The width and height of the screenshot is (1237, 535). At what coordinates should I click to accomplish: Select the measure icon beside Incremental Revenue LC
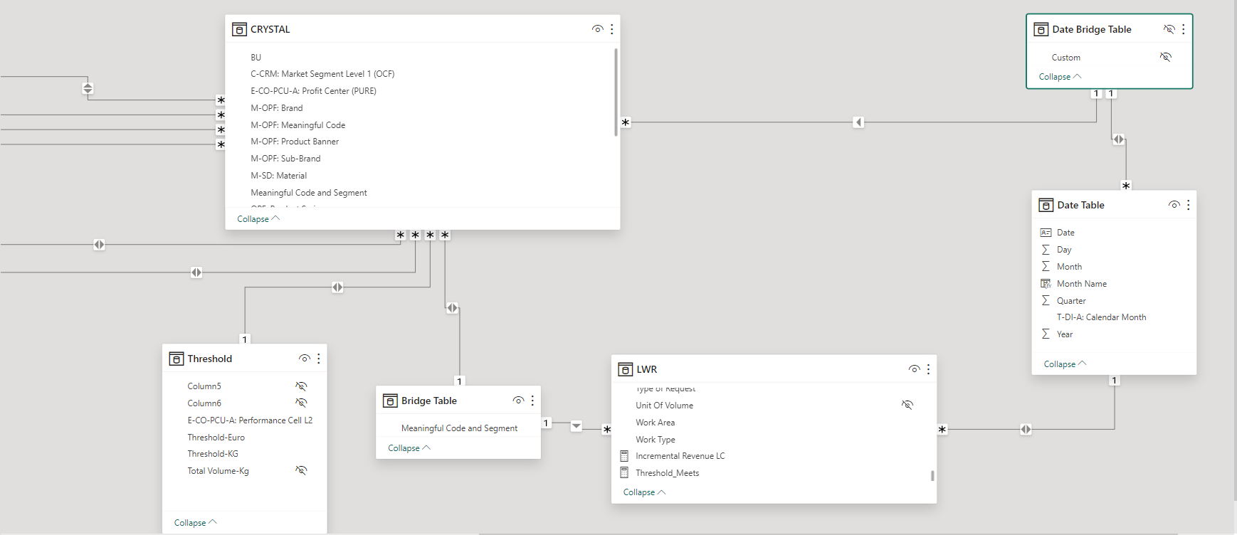(624, 456)
